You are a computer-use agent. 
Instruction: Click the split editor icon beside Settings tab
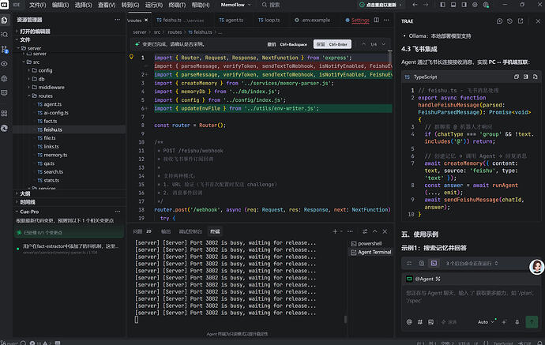point(377,21)
